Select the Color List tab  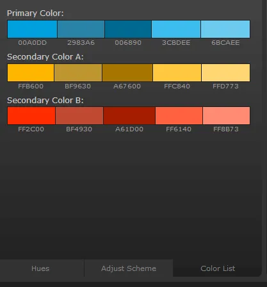218,268
